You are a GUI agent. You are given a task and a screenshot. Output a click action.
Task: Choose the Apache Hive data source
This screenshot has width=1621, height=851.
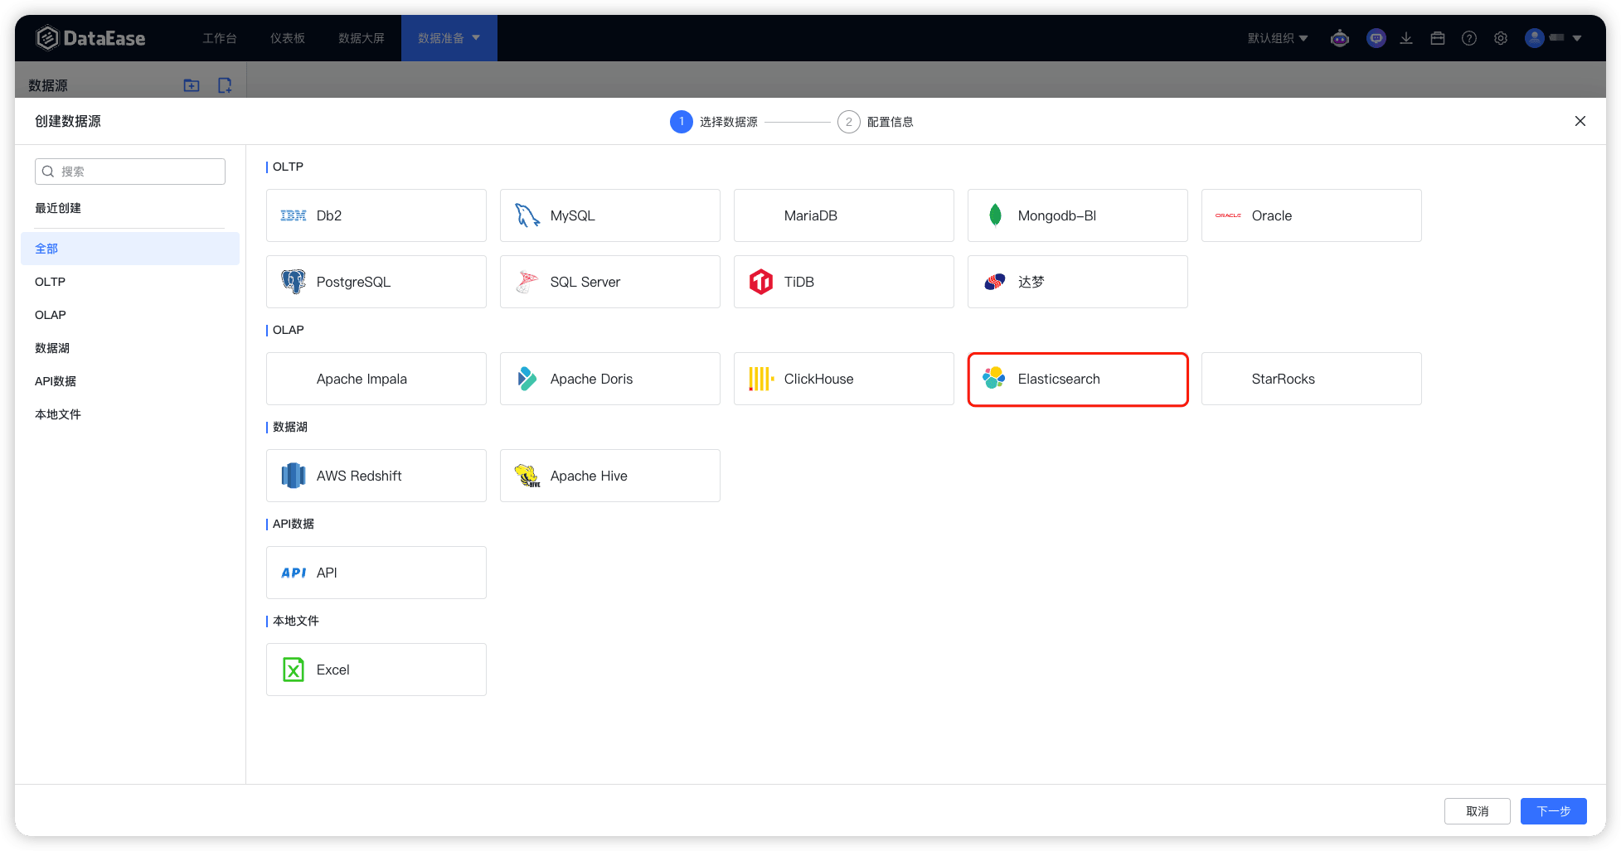(609, 476)
